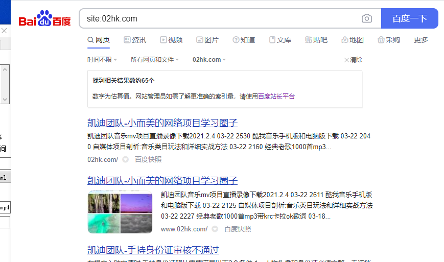The width and height of the screenshot is (444, 262).
Task: Close the left panel with the X icon
Action: (x=4, y=31)
